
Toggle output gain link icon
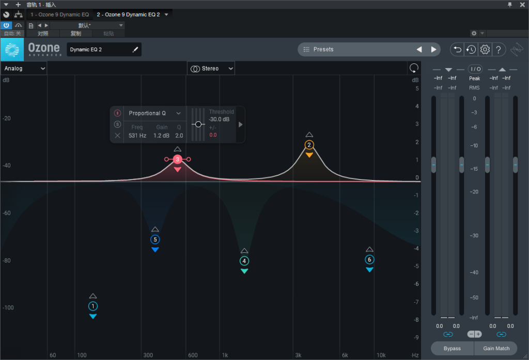[501, 334]
